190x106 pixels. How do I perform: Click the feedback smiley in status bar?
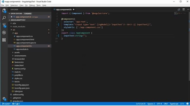tap(187, 104)
